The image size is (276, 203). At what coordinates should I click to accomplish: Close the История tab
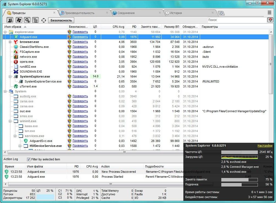click(212, 13)
